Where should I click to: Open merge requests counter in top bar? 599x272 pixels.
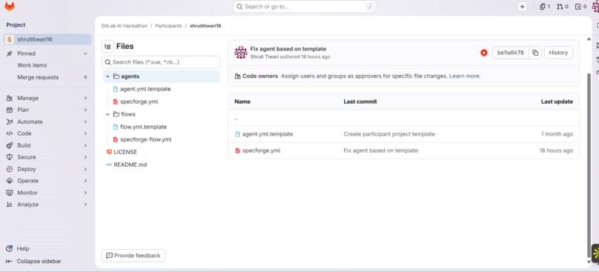click(563, 7)
